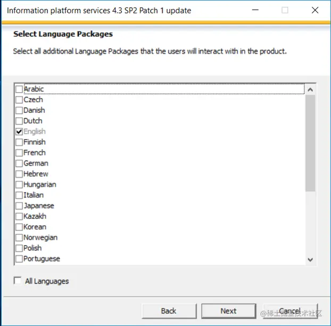This screenshot has width=331, height=326.
Task: Minimize the installer window
Action: click(255, 10)
